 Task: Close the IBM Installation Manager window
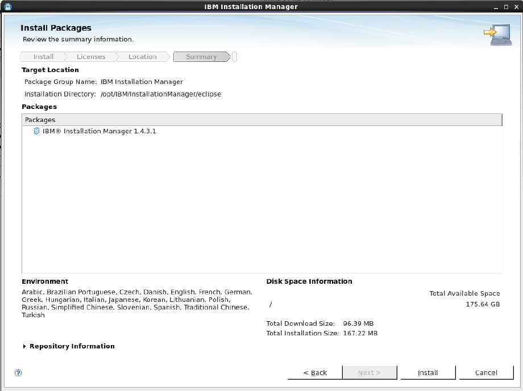(516, 7)
